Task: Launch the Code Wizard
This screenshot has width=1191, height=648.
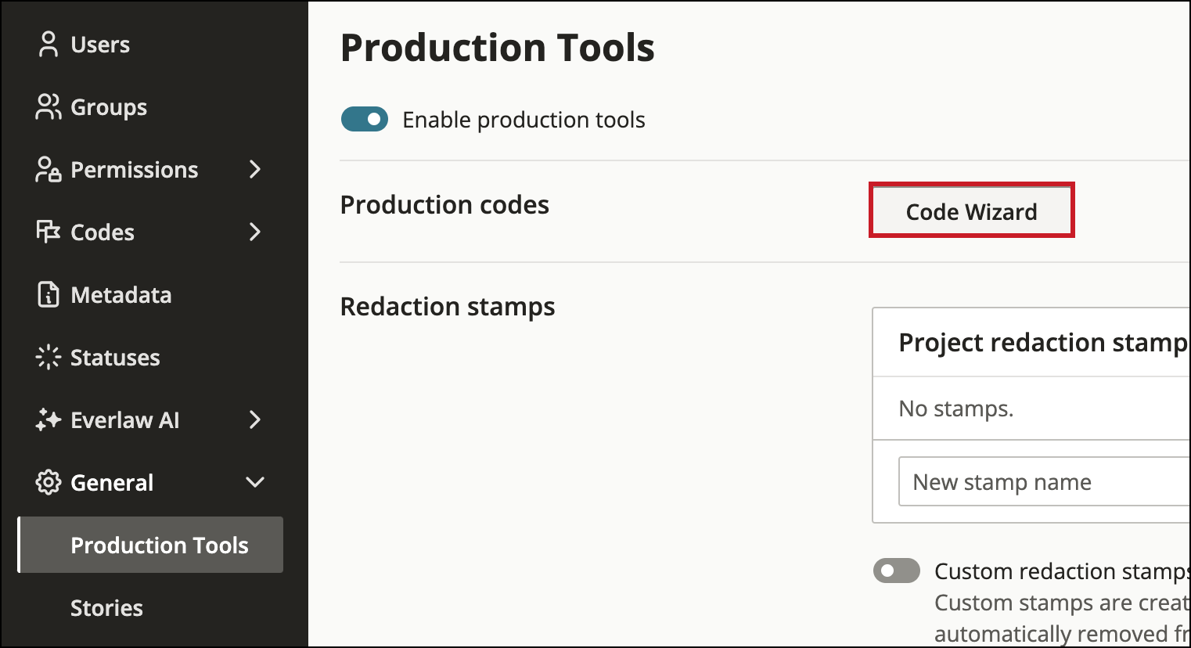Action: pos(971,211)
